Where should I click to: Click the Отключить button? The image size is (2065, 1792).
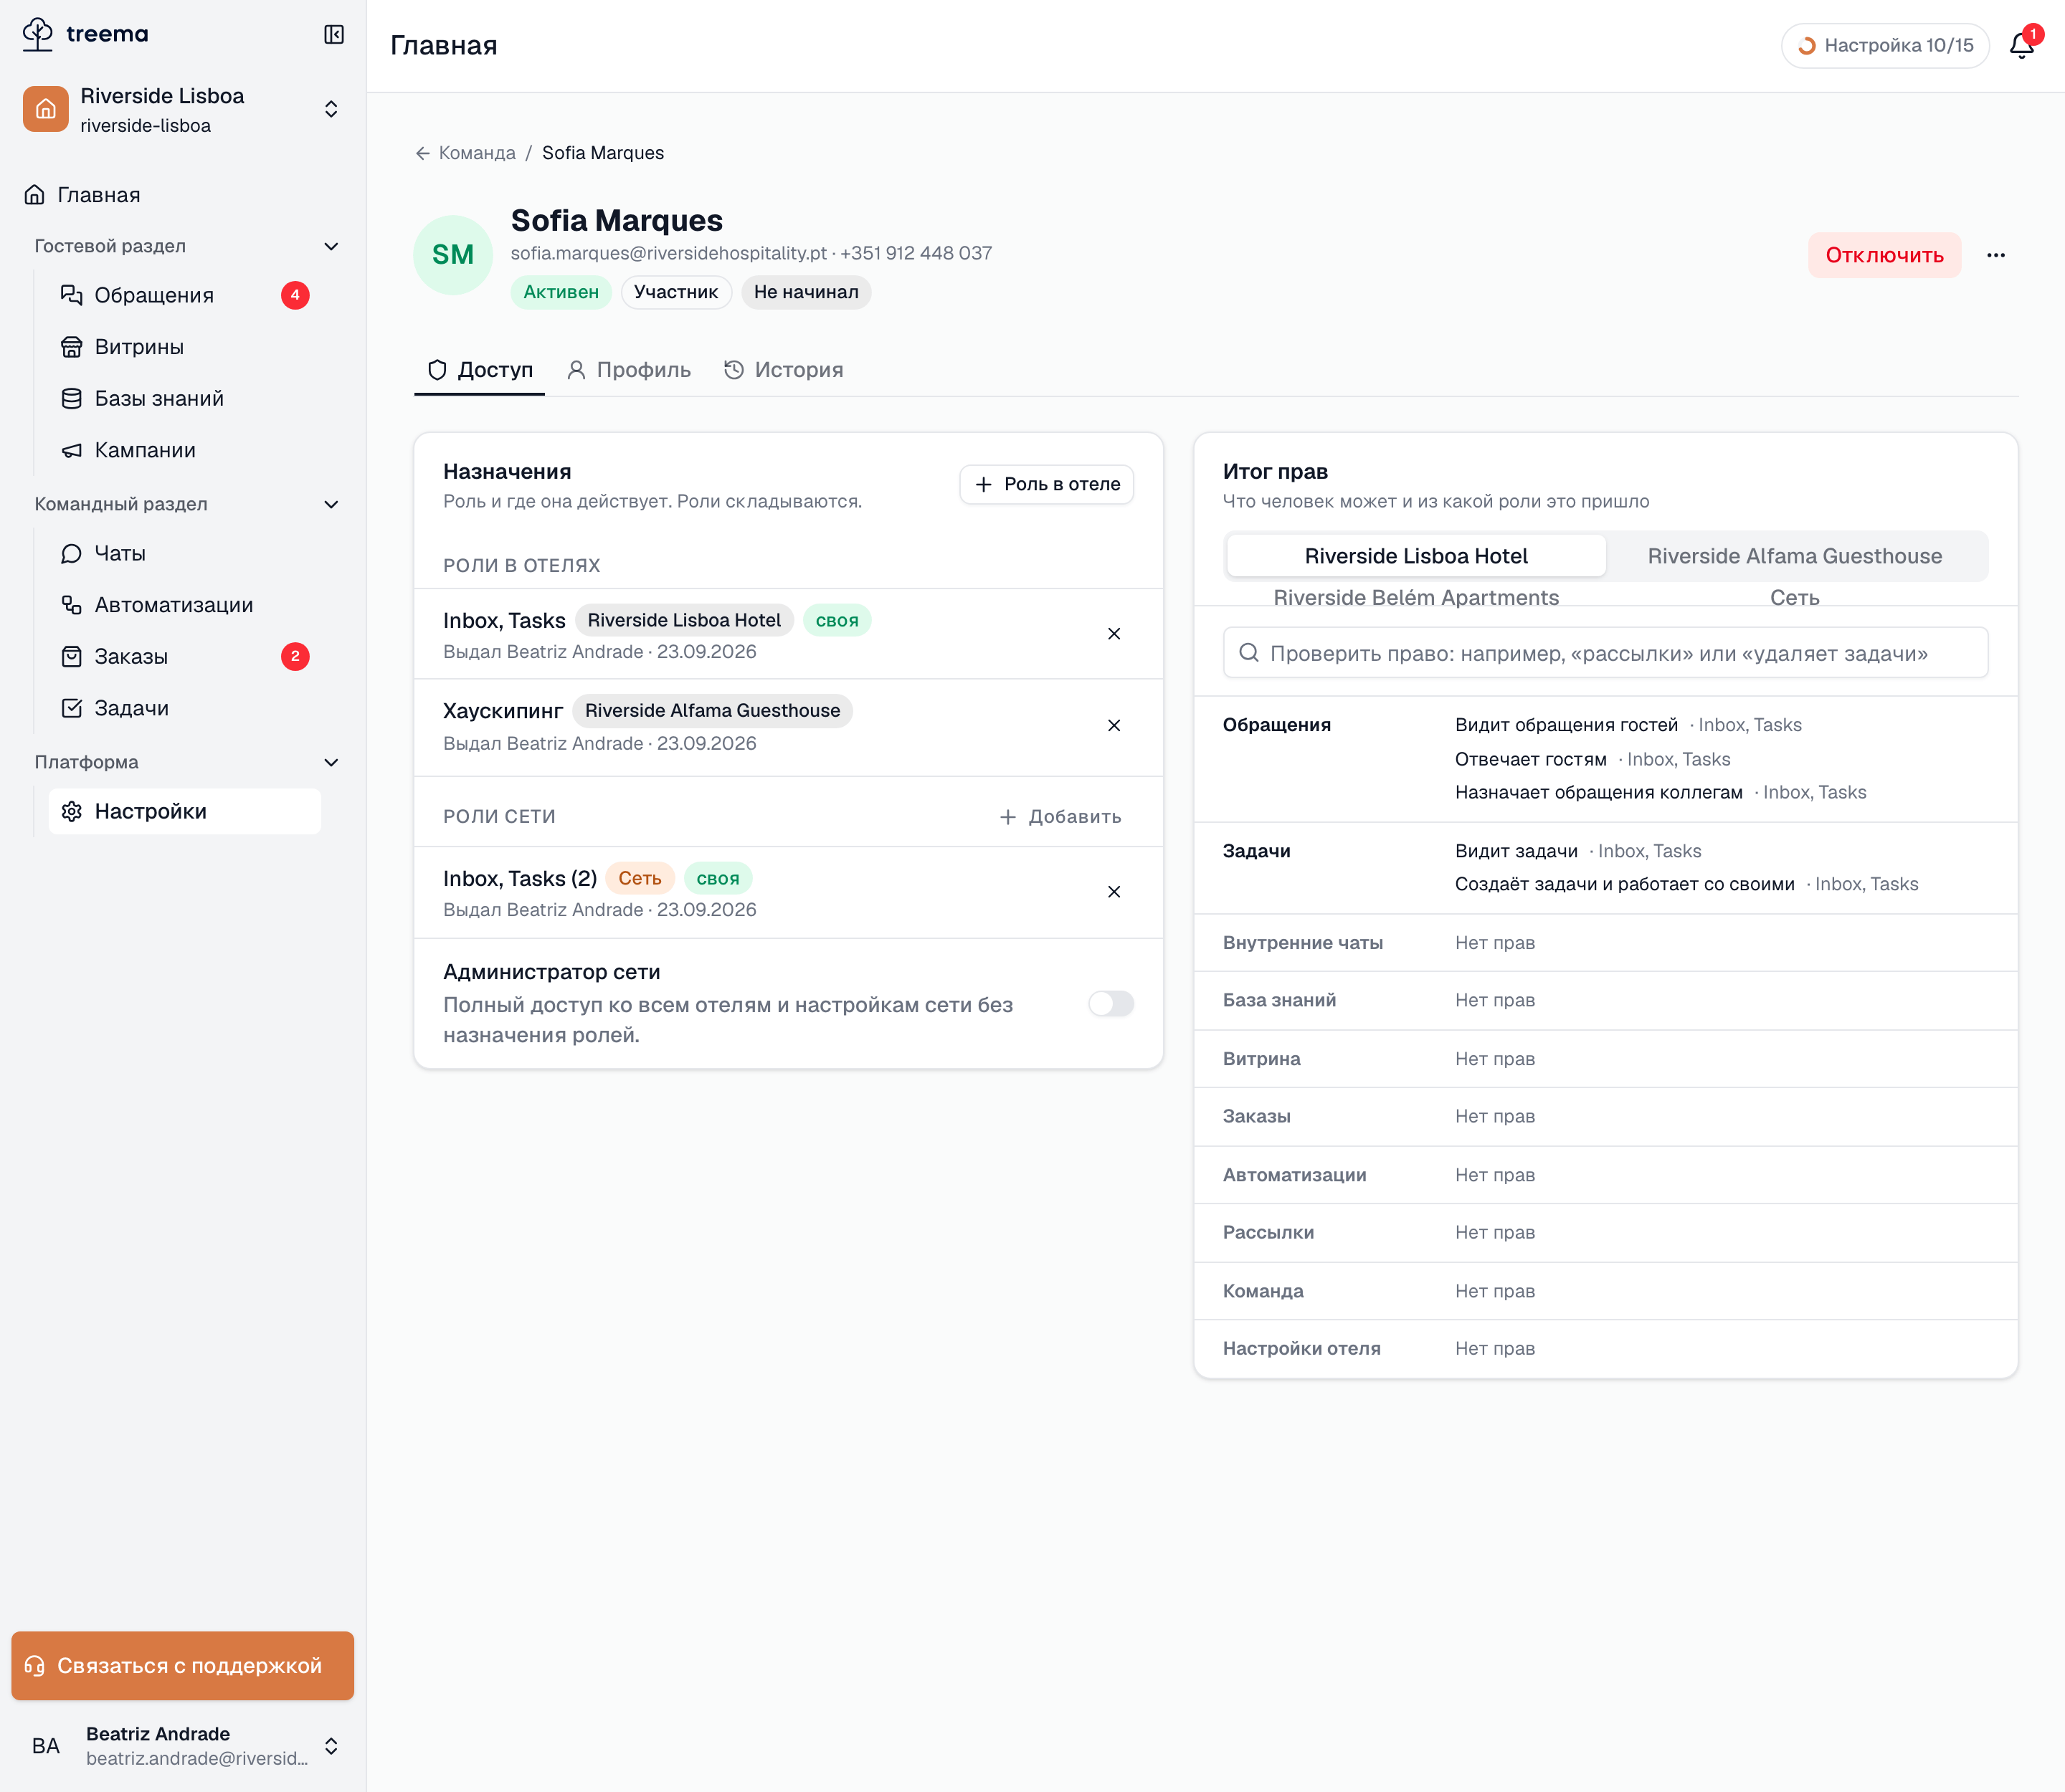coord(1884,255)
